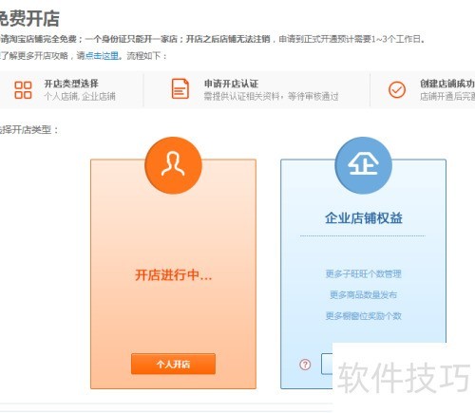Click the question mark help icon
475x413 pixels.
[305, 365]
